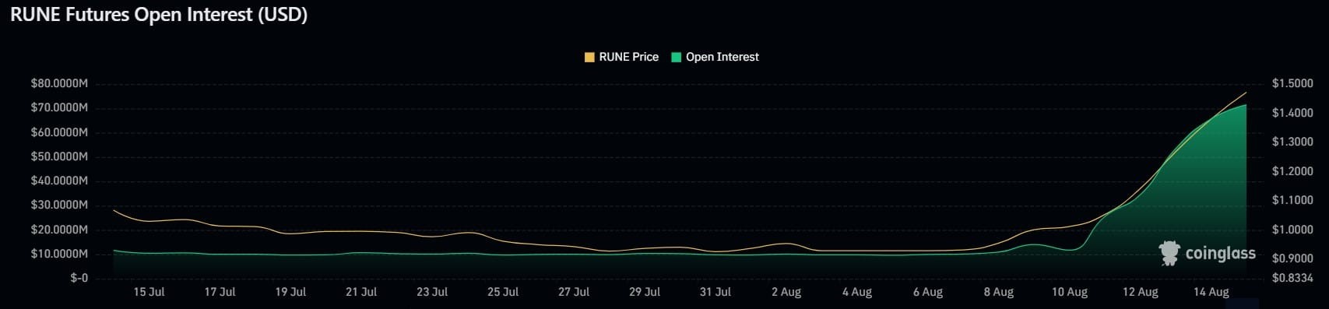Click the $10.0000M left axis label
The image size is (1329, 309).
[59, 254]
